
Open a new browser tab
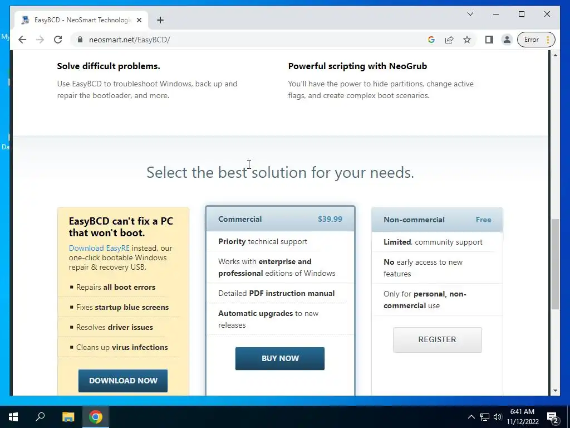pos(160,20)
